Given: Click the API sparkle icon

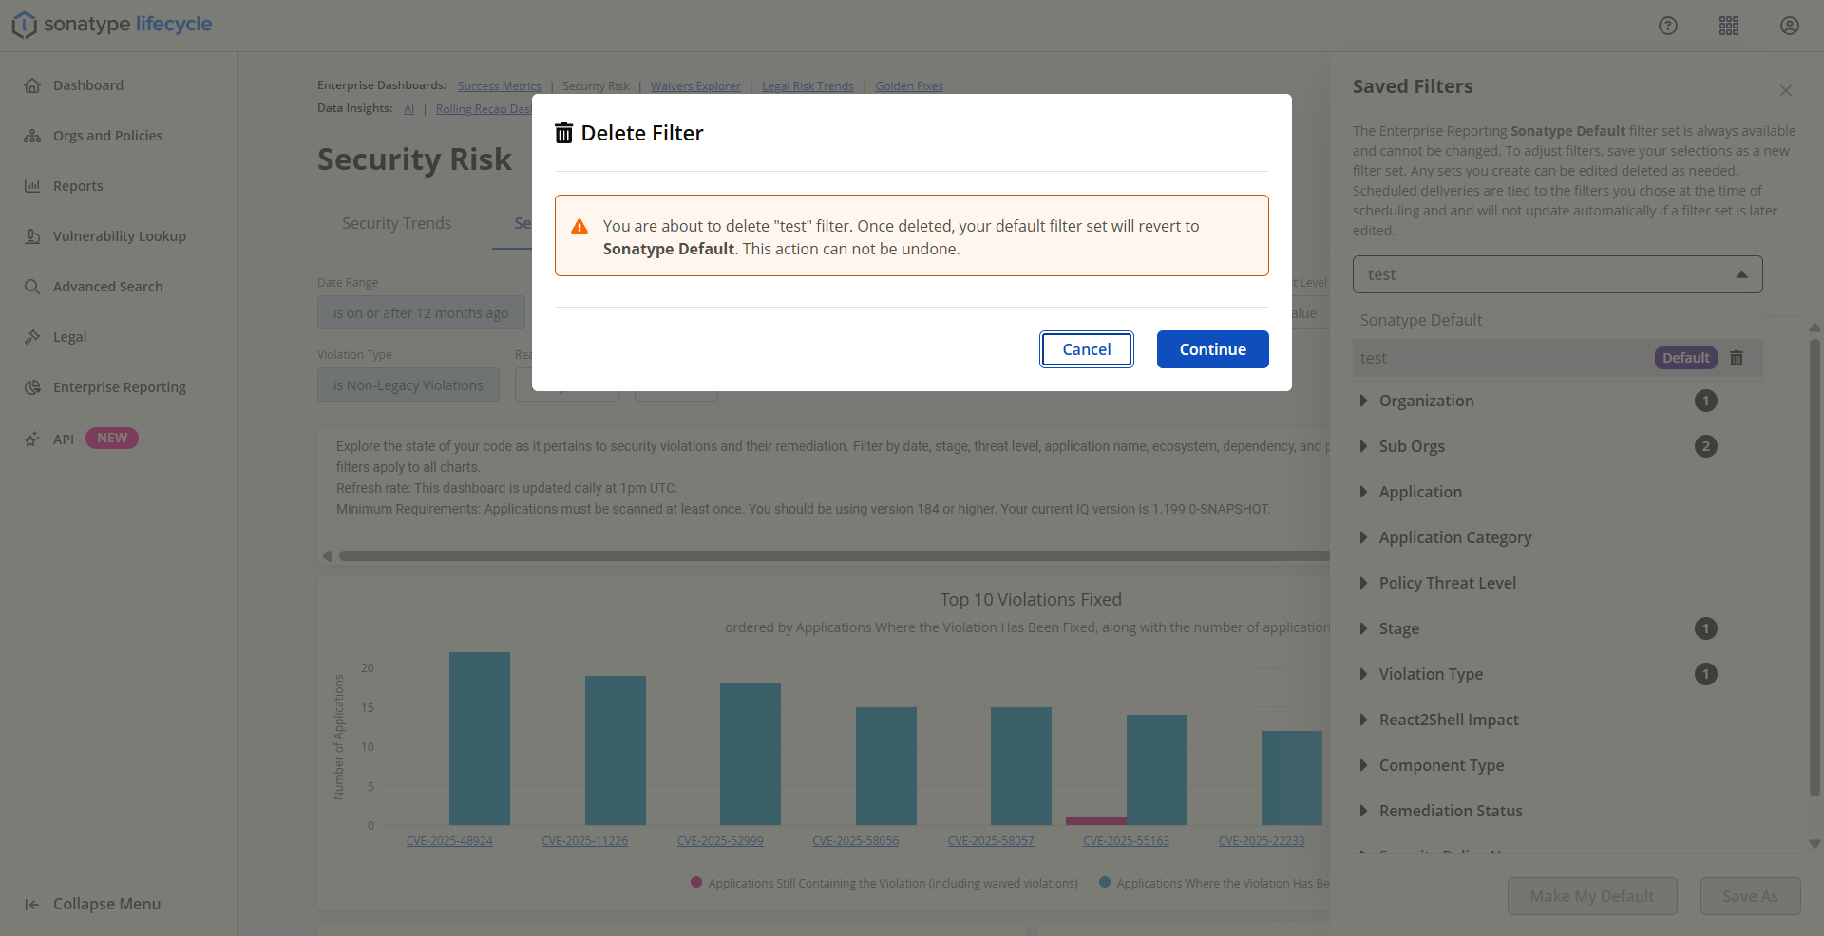Looking at the screenshot, I should (x=32, y=439).
